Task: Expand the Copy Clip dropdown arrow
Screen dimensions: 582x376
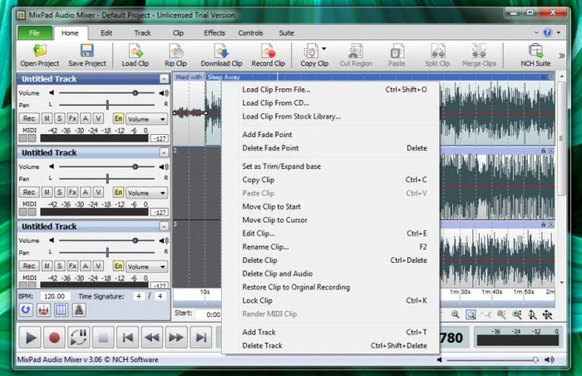Action: [323, 50]
